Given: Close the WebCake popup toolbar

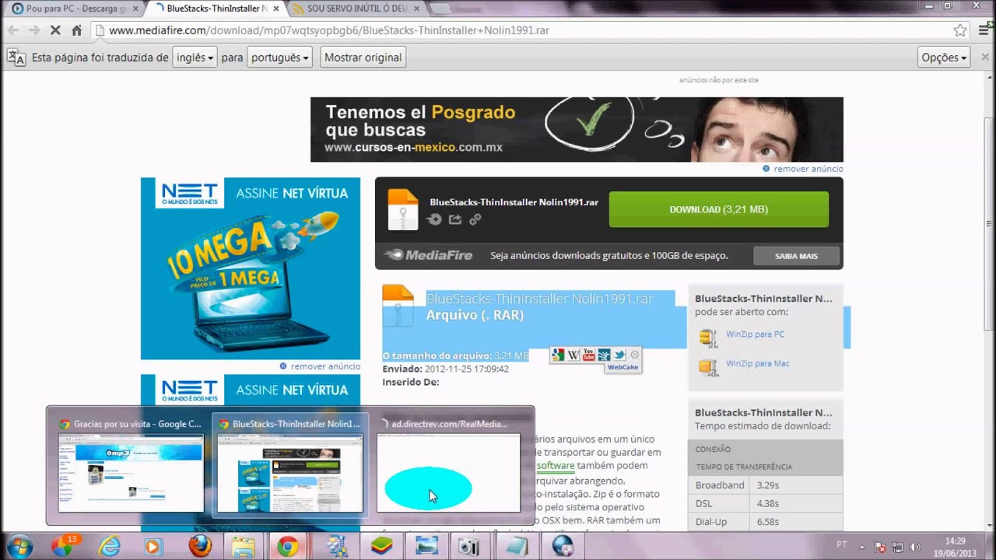Looking at the screenshot, I should coord(634,355).
